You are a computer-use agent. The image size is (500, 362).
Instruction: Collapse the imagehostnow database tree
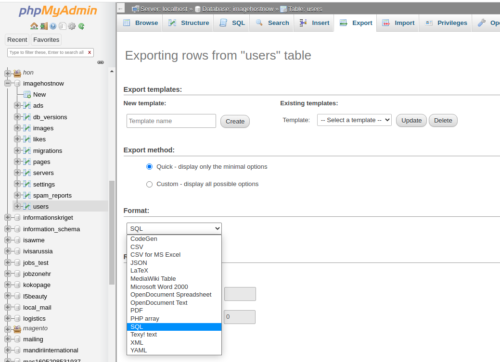[7, 83]
